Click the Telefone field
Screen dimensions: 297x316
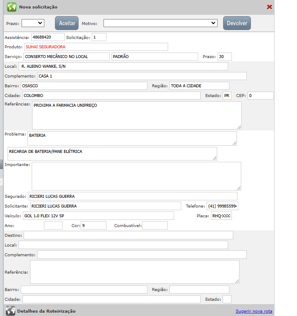[223, 206]
